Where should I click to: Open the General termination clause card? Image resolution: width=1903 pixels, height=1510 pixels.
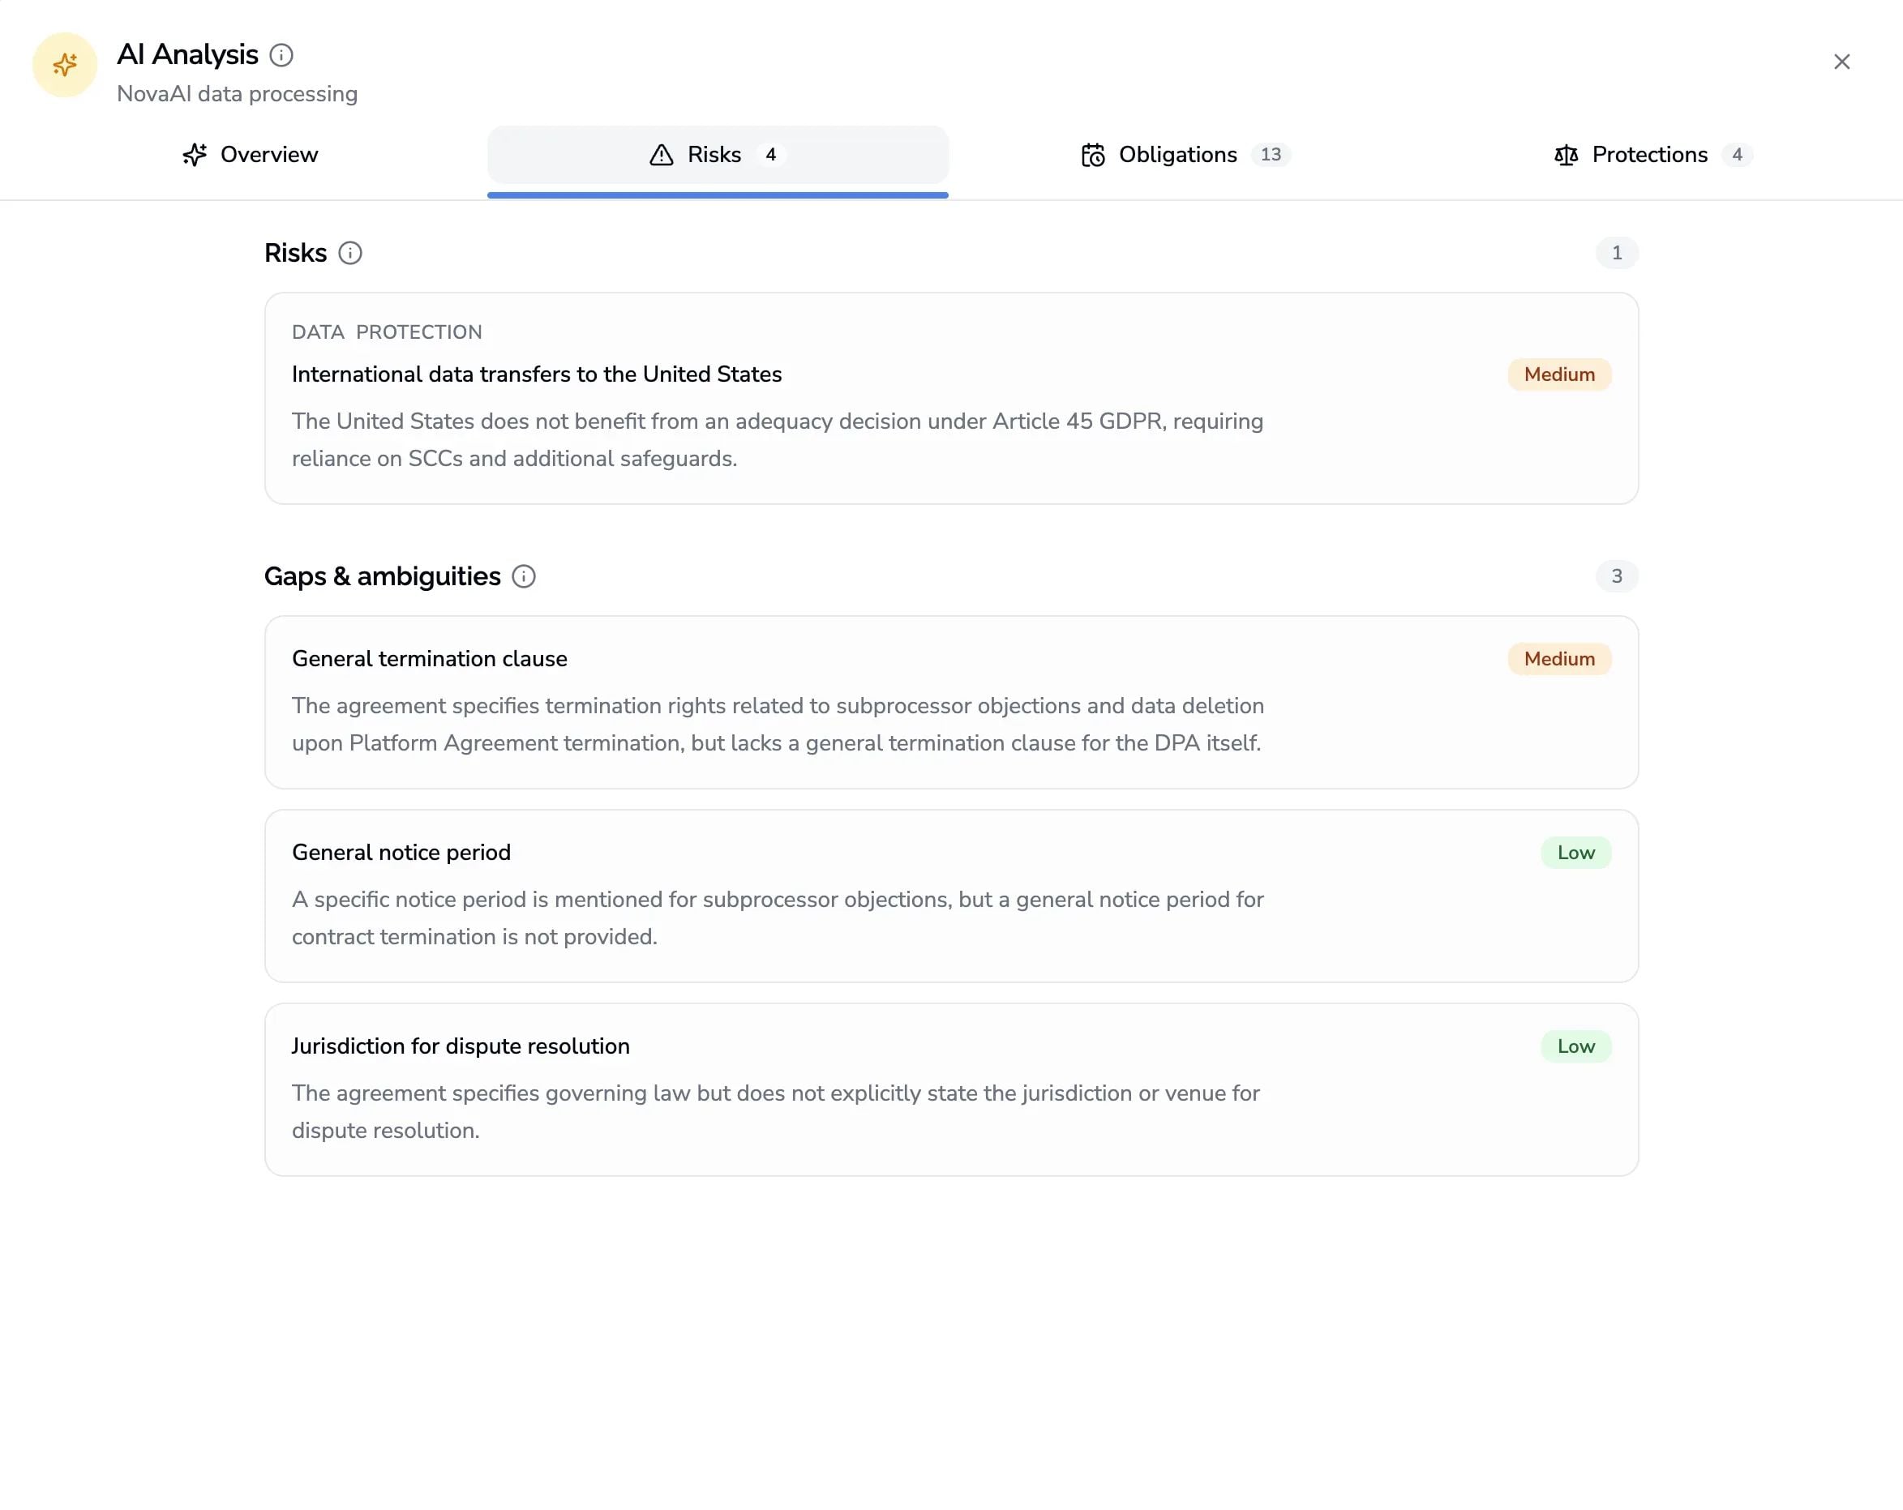click(950, 703)
